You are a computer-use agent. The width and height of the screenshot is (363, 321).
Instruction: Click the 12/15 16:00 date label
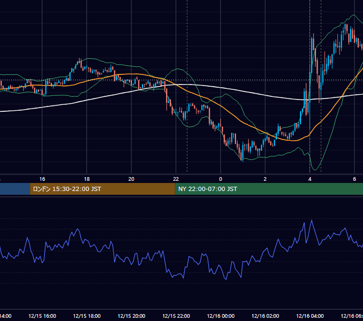pos(42,316)
